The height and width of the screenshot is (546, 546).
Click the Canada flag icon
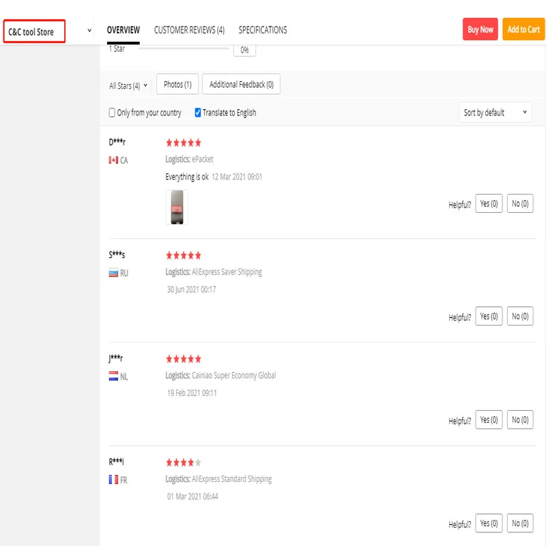113,160
